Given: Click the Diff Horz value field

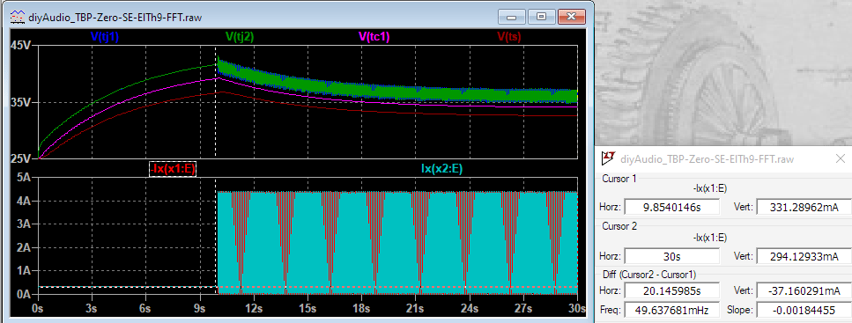Looking at the screenshot, I should pos(671,292).
